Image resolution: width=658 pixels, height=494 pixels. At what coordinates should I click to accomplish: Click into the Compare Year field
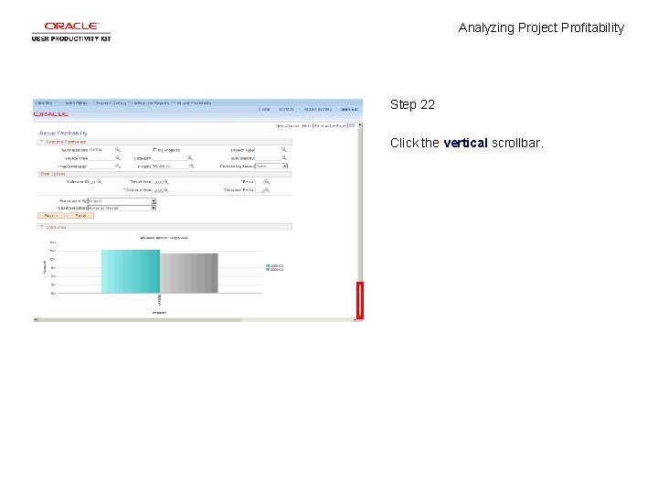coord(158,190)
